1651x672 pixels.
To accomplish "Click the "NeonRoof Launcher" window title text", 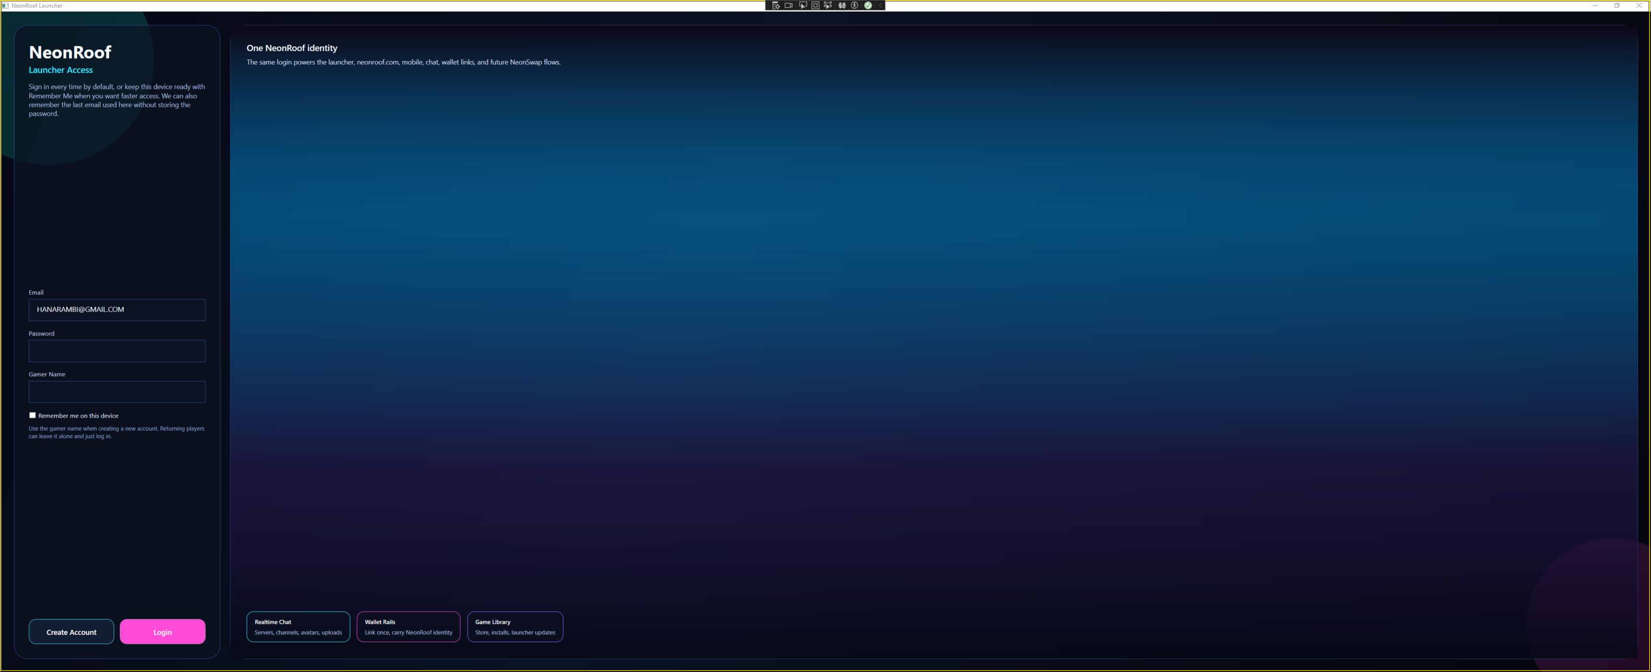I will [37, 6].
